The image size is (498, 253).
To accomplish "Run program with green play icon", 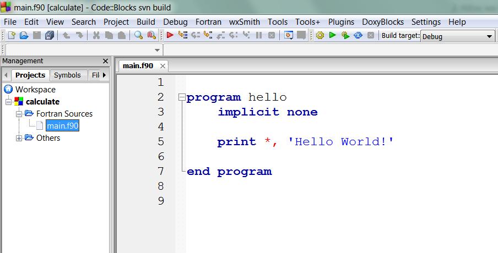I will point(333,35).
